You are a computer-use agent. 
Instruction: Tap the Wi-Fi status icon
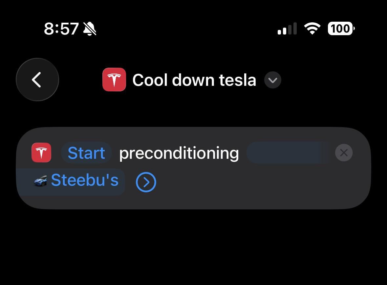312,29
